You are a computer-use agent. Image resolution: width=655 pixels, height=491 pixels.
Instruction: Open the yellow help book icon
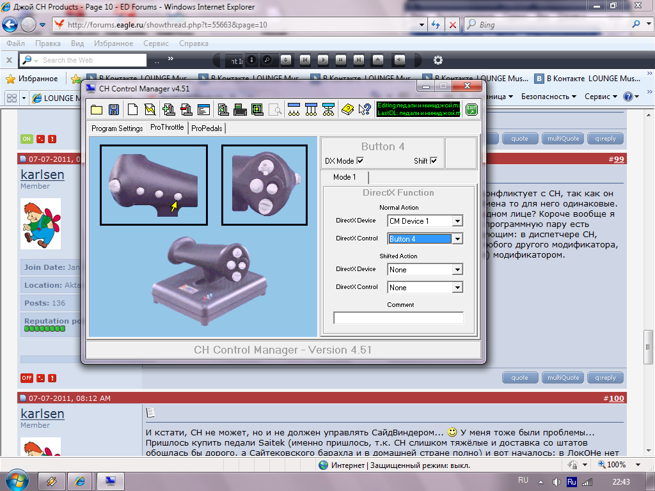[347, 110]
